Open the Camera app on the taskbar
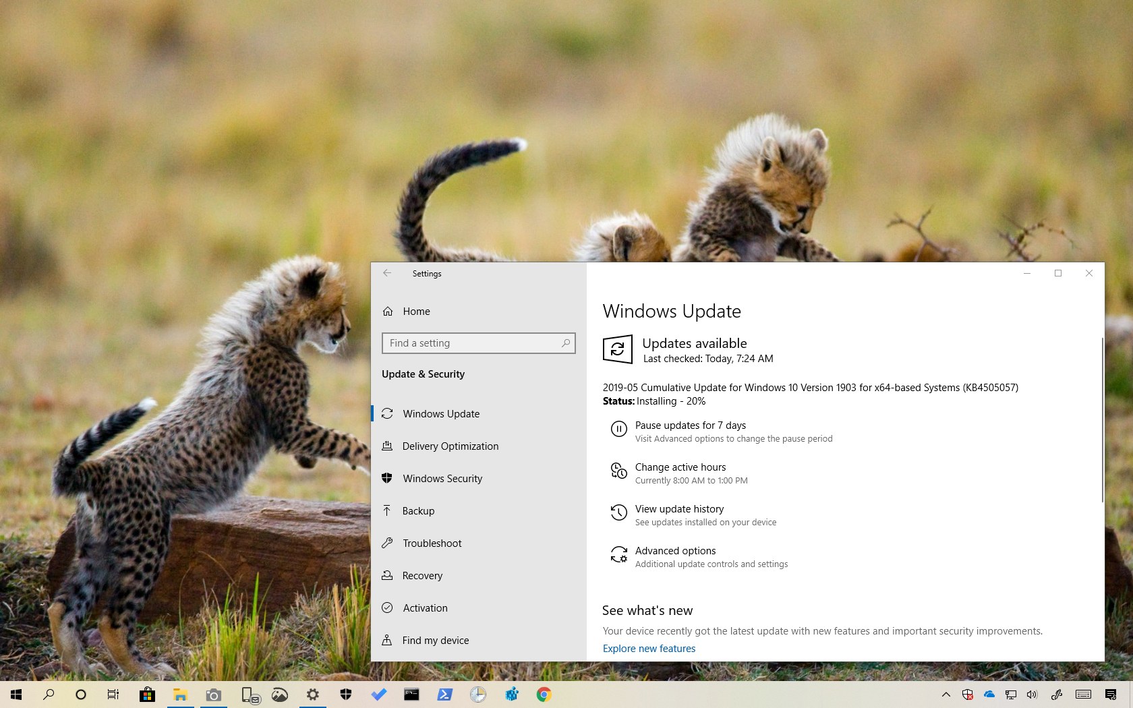Screen dimensions: 1133x708 click(213, 695)
